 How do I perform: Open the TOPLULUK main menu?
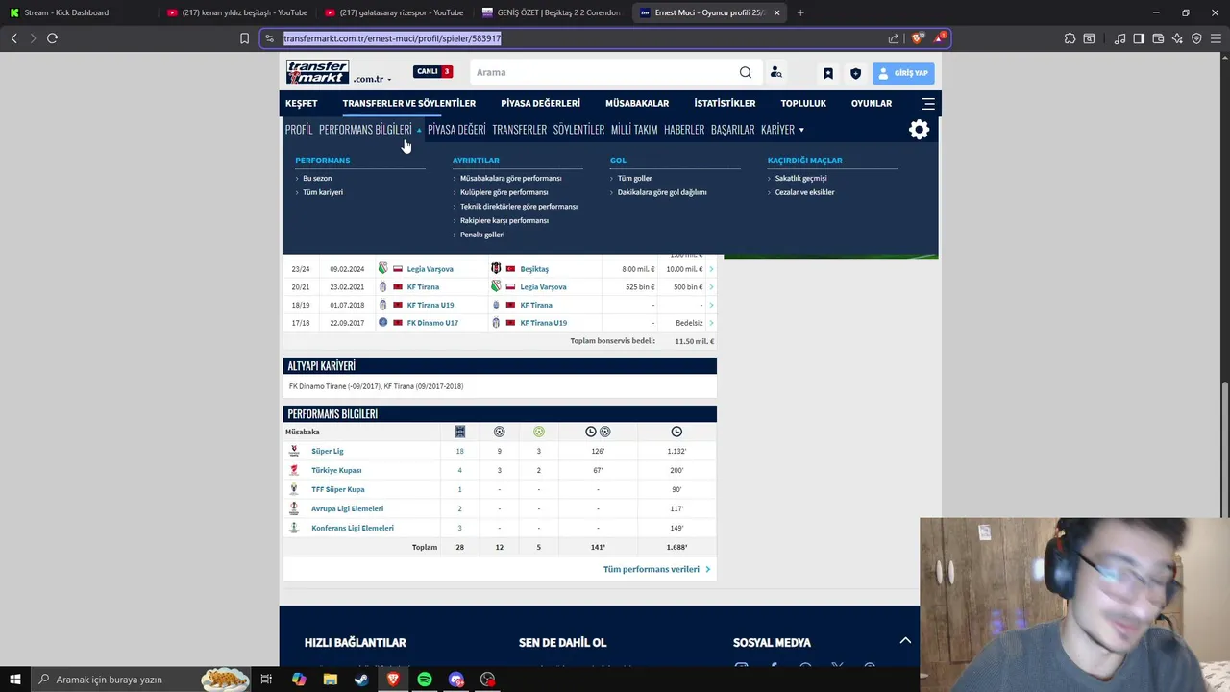coord(803,103)
